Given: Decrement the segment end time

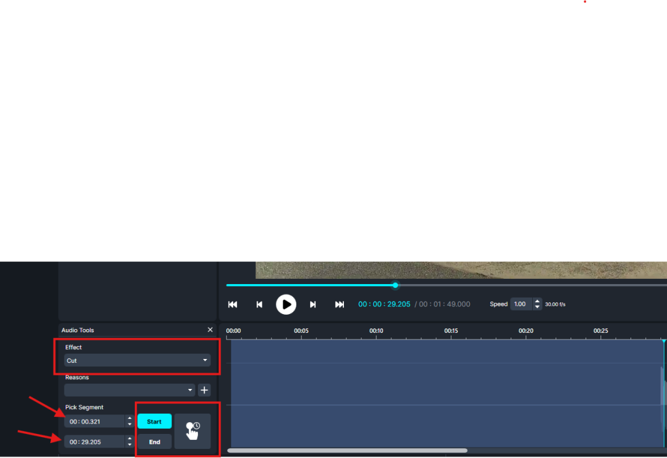Looking at the screenshot, I should click(130, 445).
